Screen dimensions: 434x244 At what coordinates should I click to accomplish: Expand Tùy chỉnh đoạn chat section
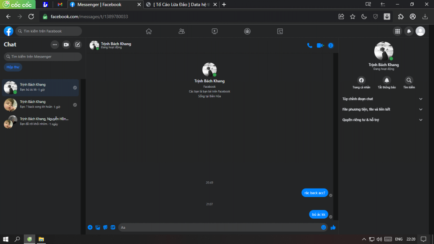[381, 99]
